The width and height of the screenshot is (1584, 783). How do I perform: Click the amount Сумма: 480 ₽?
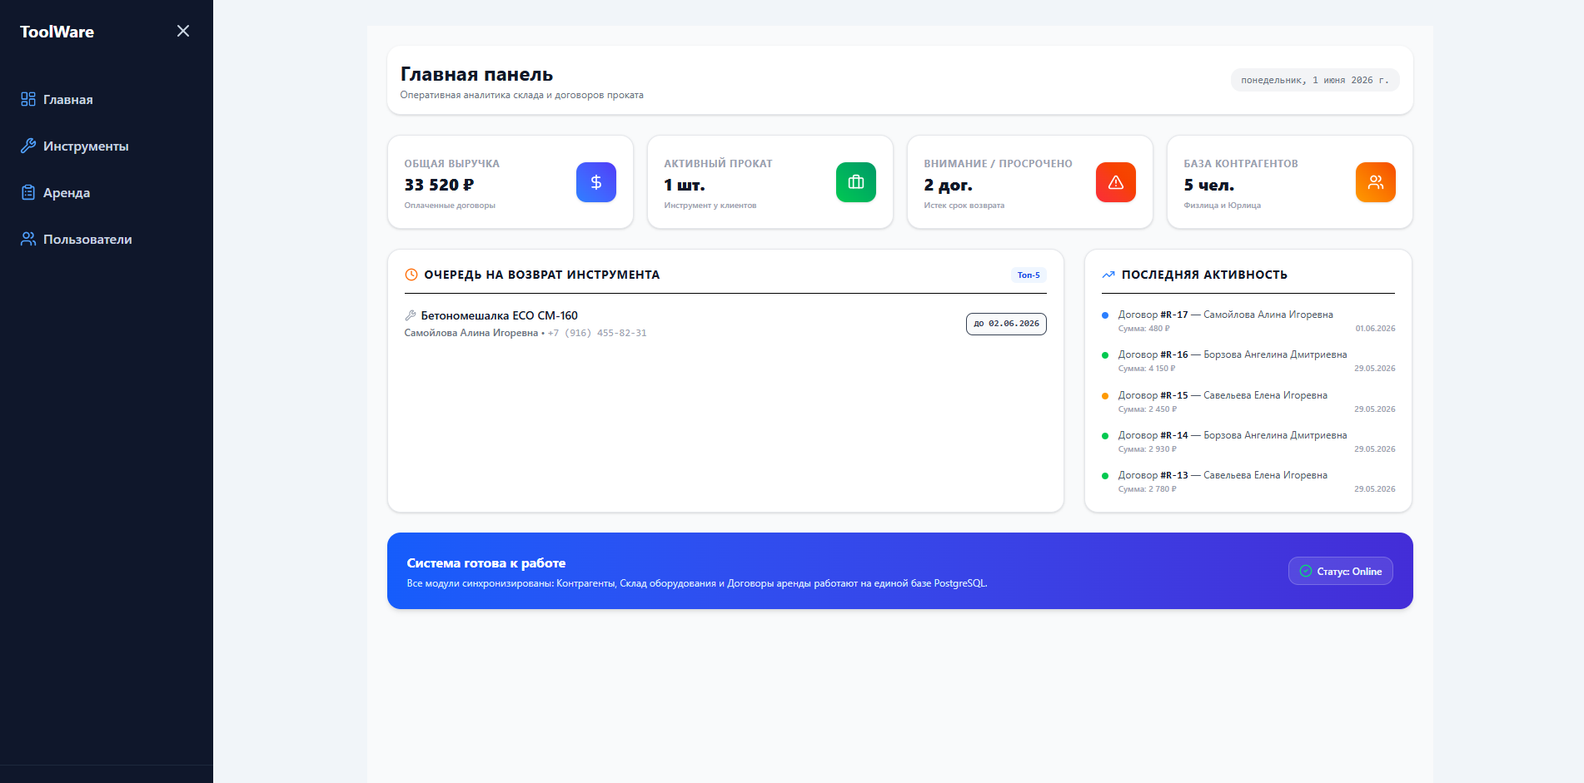pos(1144,329)
